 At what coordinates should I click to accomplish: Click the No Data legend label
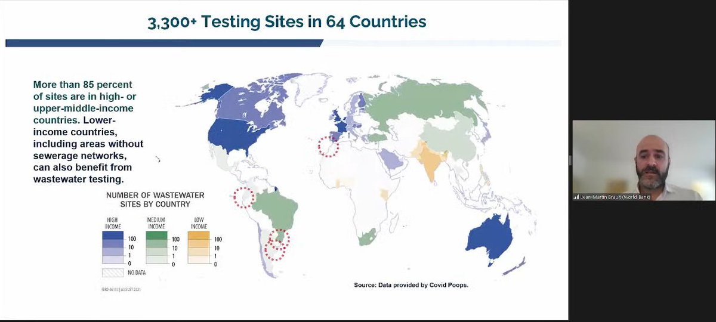(x=137, y=273)
